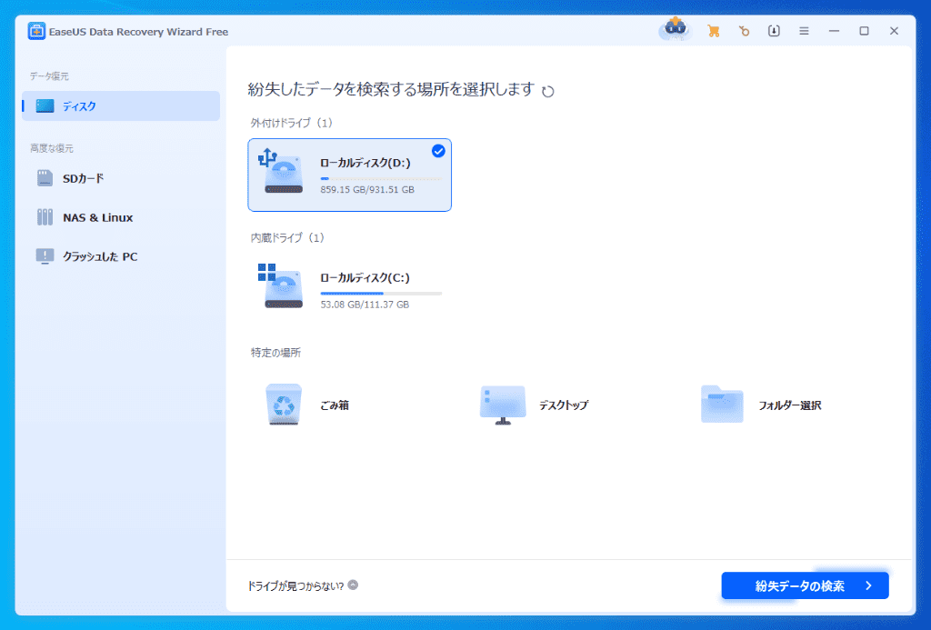The image size is (931, 630).
Task: Open the hamburger menu
Action: point(804,31)
